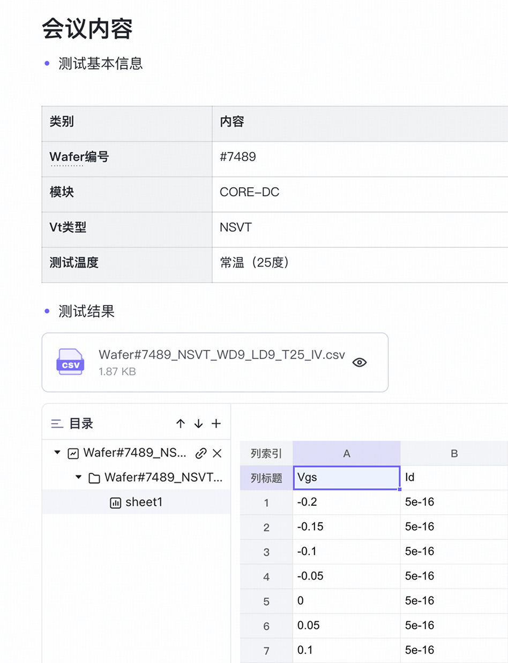Viewport: 508px width, 663px height.
Task: Open Wafer#7489_NSVT_WD9_LD9_T25_IV.csv file link
Action: click(221, 355)
